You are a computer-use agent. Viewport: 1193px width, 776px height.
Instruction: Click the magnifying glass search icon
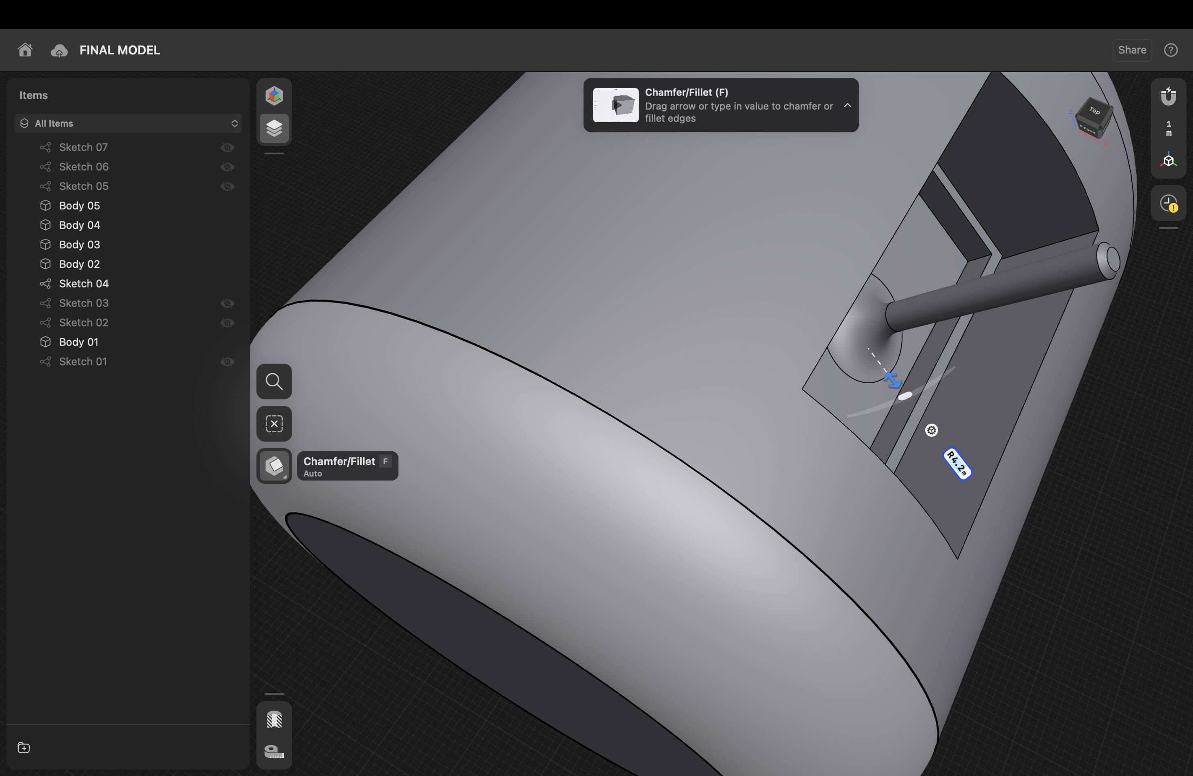pyautogui.click(x=274, y=382)
